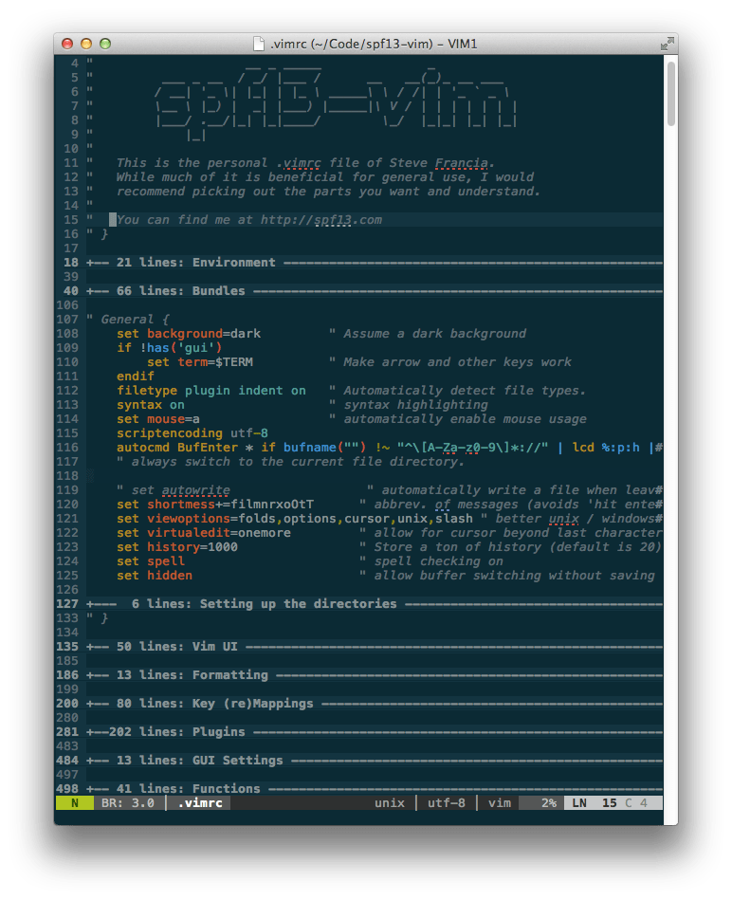Click the fullscreen arrows icon in title bar
Image resolution: width=732 pixels, height=900 pixels.
click(667, 44)
